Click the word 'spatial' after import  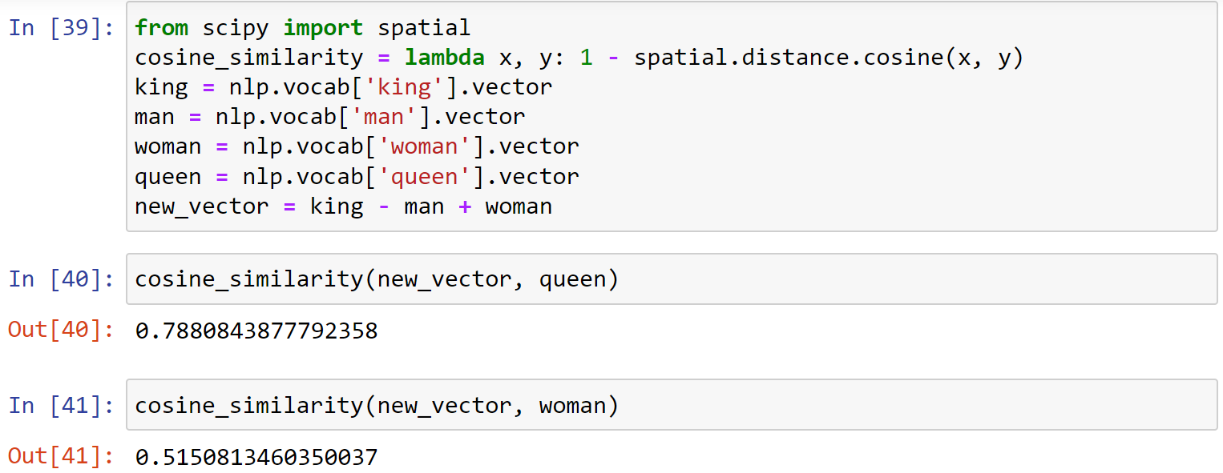click(424, 29)
